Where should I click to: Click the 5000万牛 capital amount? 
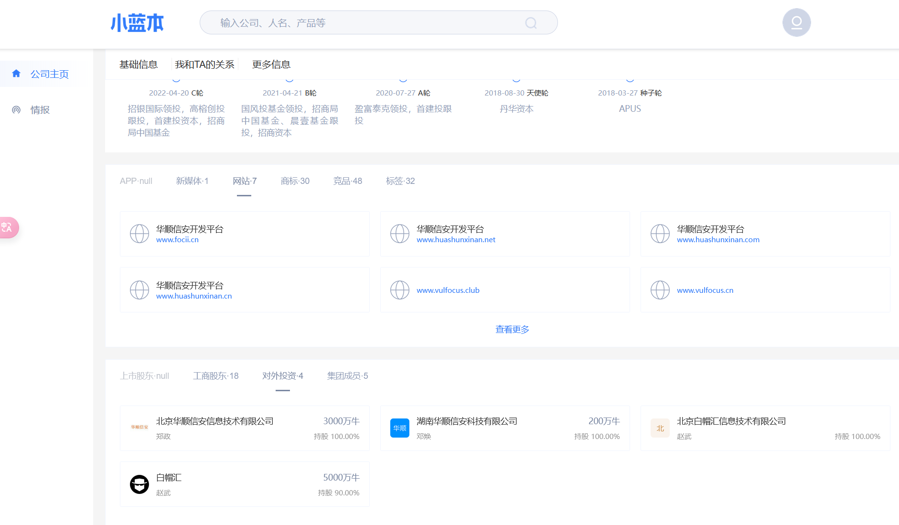pos(341,478)
